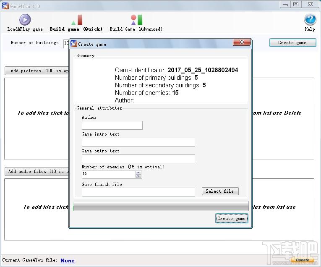Select the Build Game (Advanced) label
Viewport: 321px width, 267px height.
[x=136, y=29]
